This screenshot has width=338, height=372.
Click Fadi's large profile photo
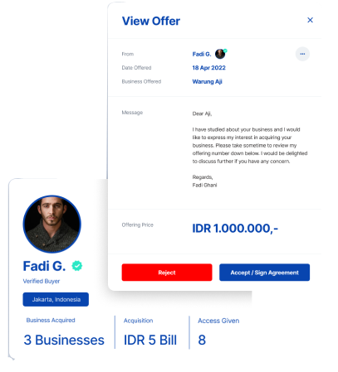pos(51,224)
